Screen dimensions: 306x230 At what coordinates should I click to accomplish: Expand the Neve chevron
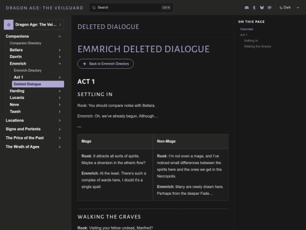(x=59, y=104)
